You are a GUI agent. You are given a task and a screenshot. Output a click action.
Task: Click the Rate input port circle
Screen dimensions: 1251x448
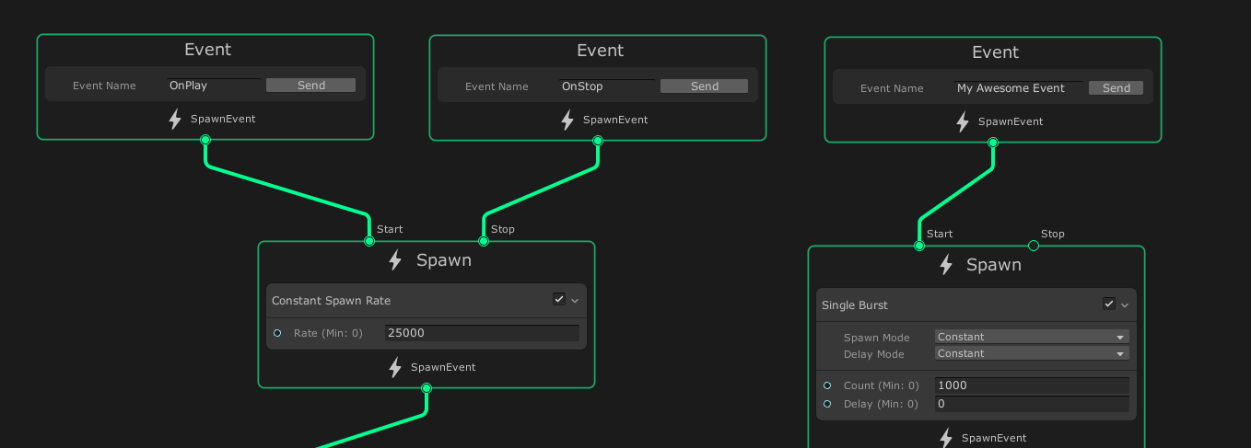(x=277, y=333)
